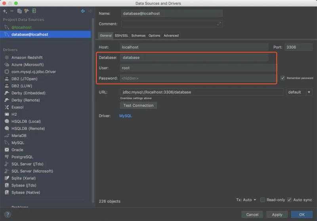Click the Derby (Embedded) driver icon
Image resolution: width=317 pixels, height=221 pixels.
coord(7,93)
